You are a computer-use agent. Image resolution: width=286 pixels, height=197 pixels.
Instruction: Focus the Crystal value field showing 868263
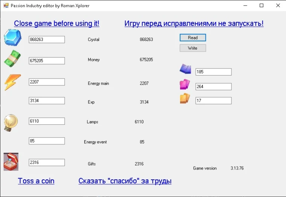tap(47, 39)
